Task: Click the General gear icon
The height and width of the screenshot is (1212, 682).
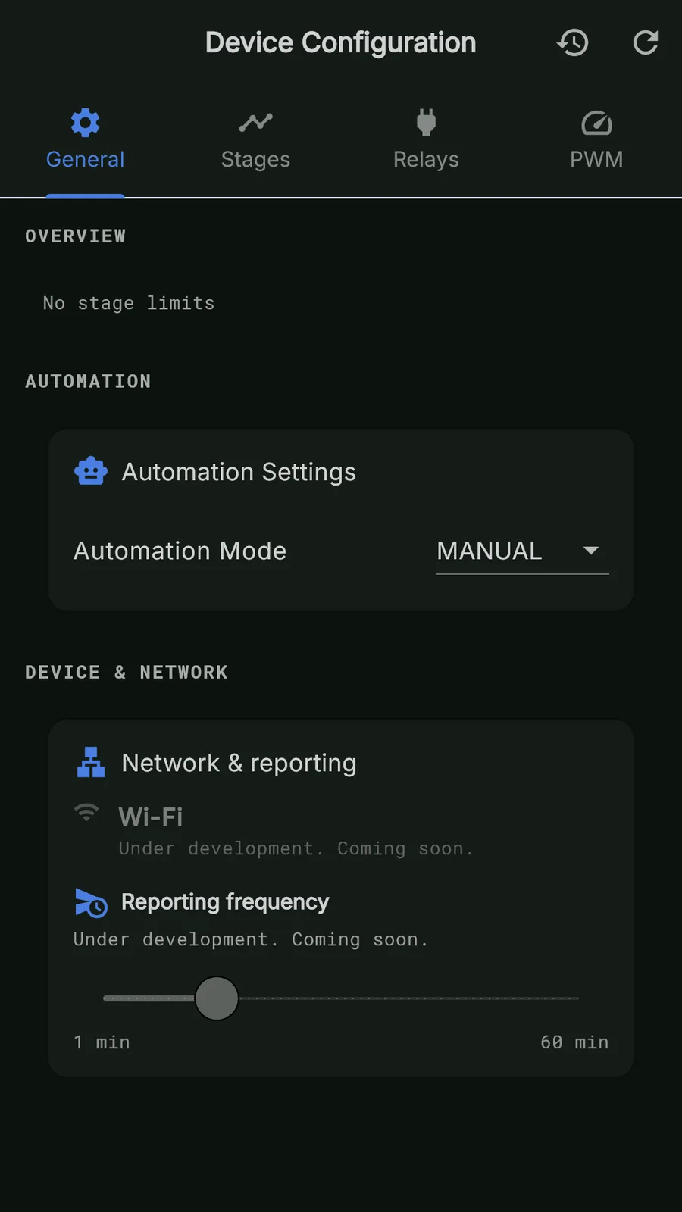Action: point(85,122)
